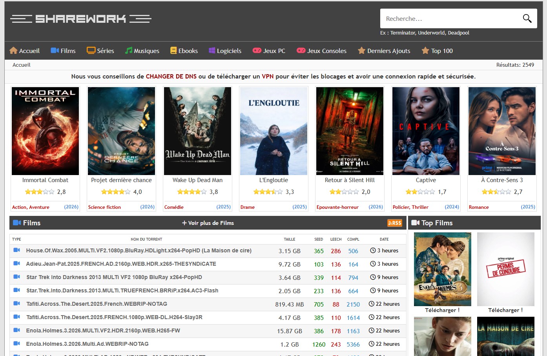Click the Logiciels Windows icon

(x=212, y=50)
